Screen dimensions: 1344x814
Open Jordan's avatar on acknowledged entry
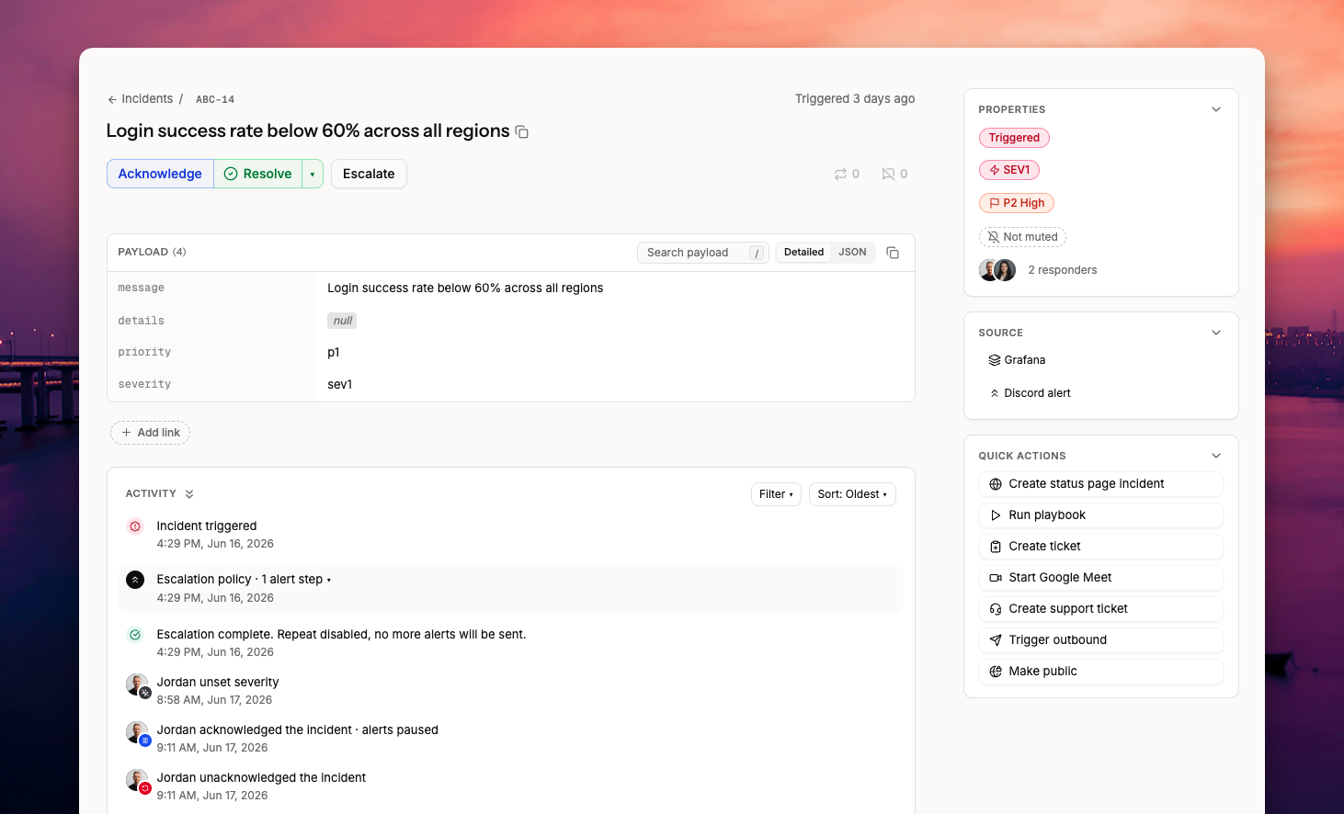pos(137,732)
